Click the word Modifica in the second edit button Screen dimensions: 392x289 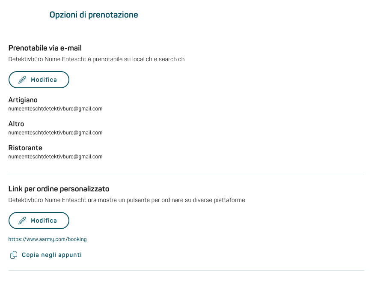tap(44, 220)
